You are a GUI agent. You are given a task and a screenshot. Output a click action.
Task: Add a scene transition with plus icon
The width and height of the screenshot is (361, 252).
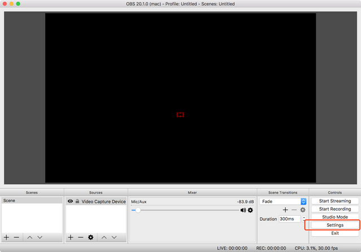tap(285, 210)
